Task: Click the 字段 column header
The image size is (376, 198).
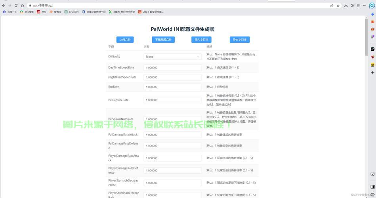Action: (x=111, y=46)
